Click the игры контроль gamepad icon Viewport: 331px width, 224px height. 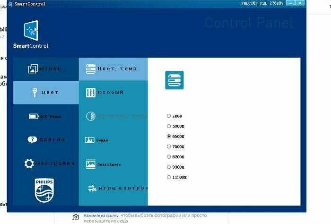coord(92,188)
